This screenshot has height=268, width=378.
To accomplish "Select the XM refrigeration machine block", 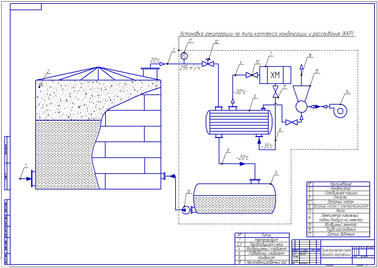I will coord(275,75).
